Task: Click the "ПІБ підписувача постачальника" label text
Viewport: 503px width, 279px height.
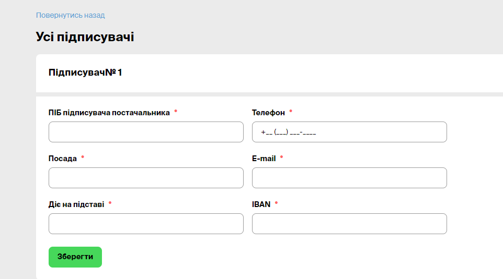Action: pyautogui.click(x=109, y=113)
